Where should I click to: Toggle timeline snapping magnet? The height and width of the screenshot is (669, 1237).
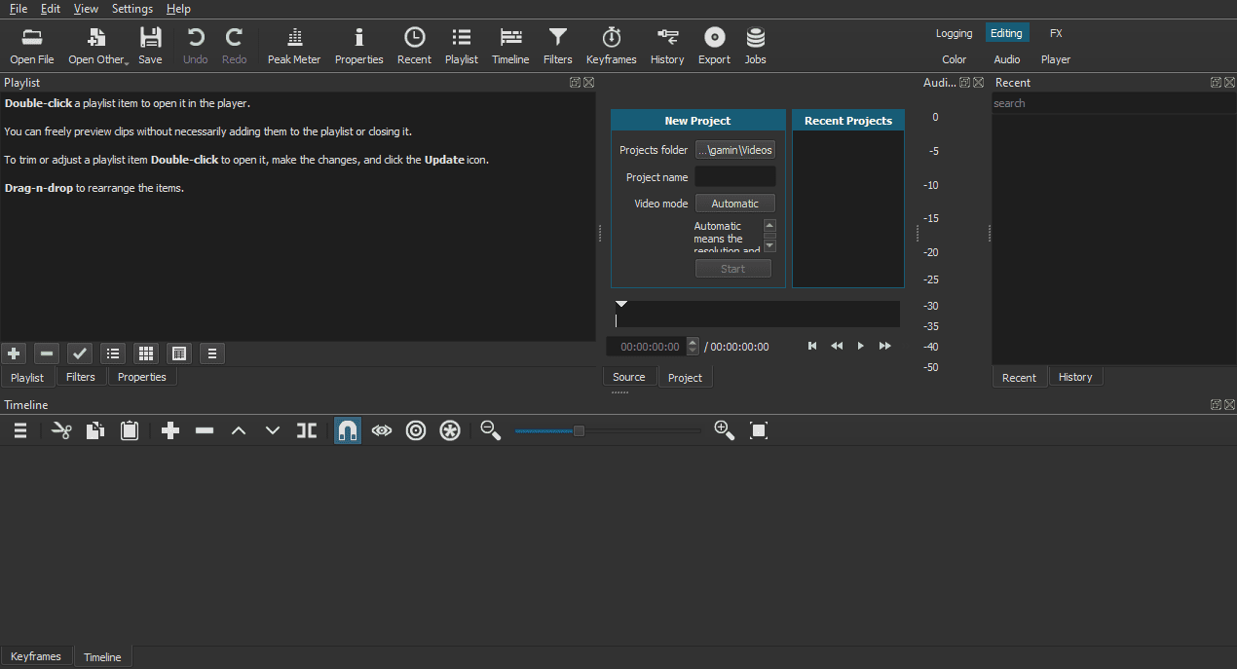pyautogui.click(x=348, y=430)
